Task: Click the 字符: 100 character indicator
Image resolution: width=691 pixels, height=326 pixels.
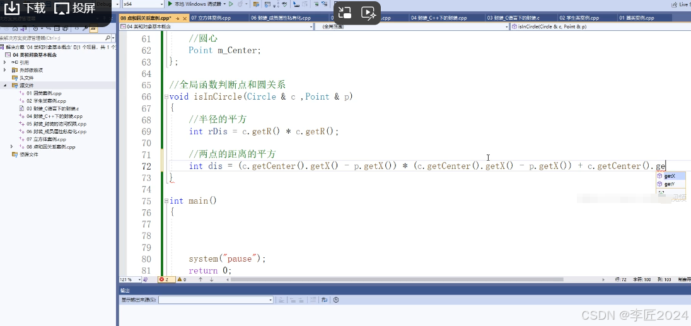Action: [642, 279]
